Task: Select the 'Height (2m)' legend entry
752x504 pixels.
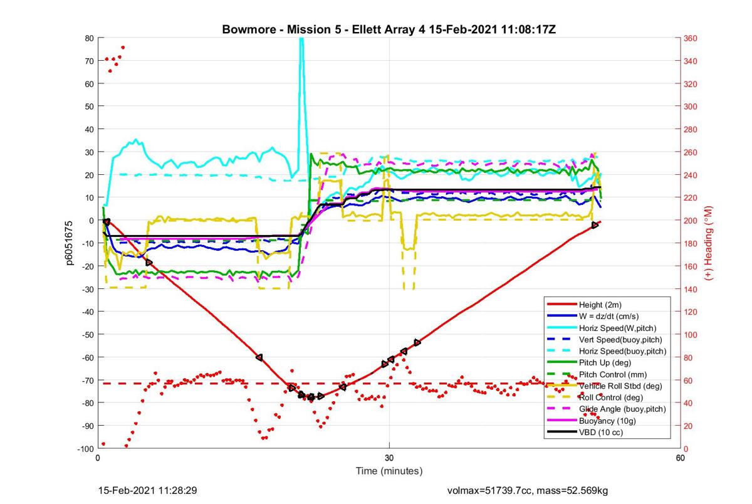Action: coord(600,304)
